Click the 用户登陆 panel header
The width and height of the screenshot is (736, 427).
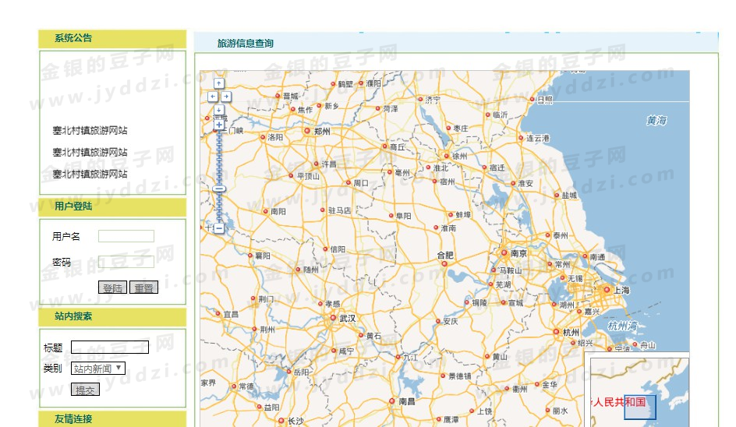112,206
